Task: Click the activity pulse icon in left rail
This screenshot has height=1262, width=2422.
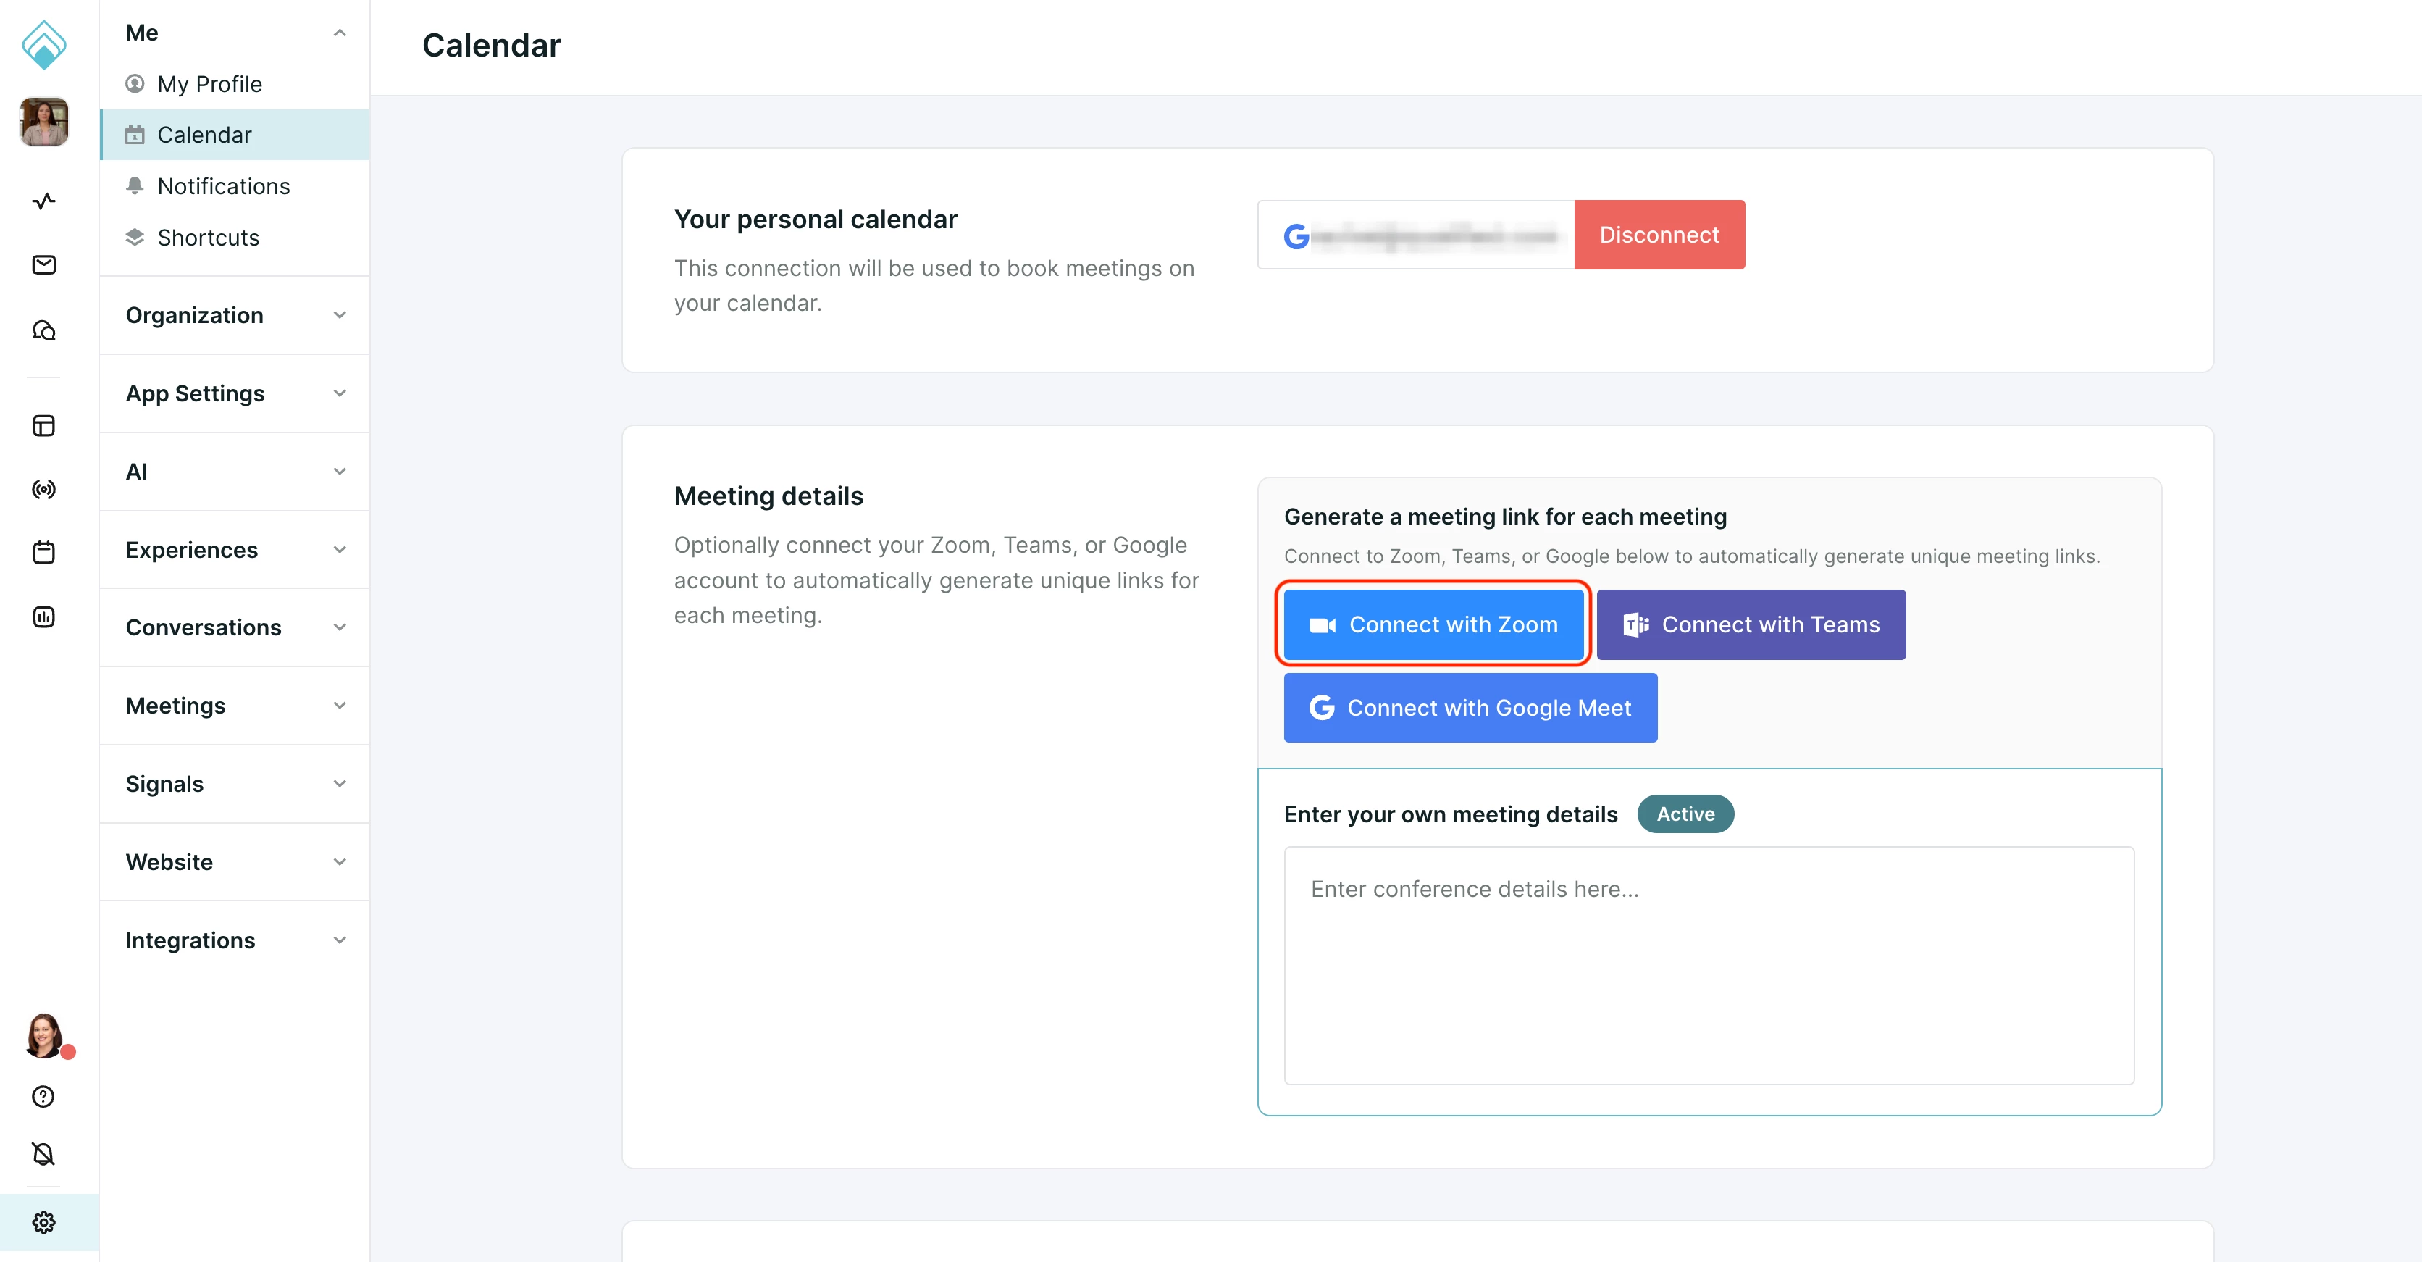Action: 43,200
